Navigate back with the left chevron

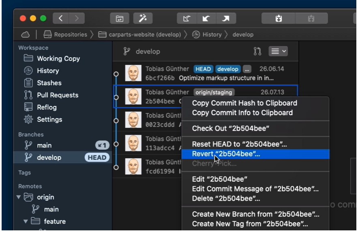(61, 18)
